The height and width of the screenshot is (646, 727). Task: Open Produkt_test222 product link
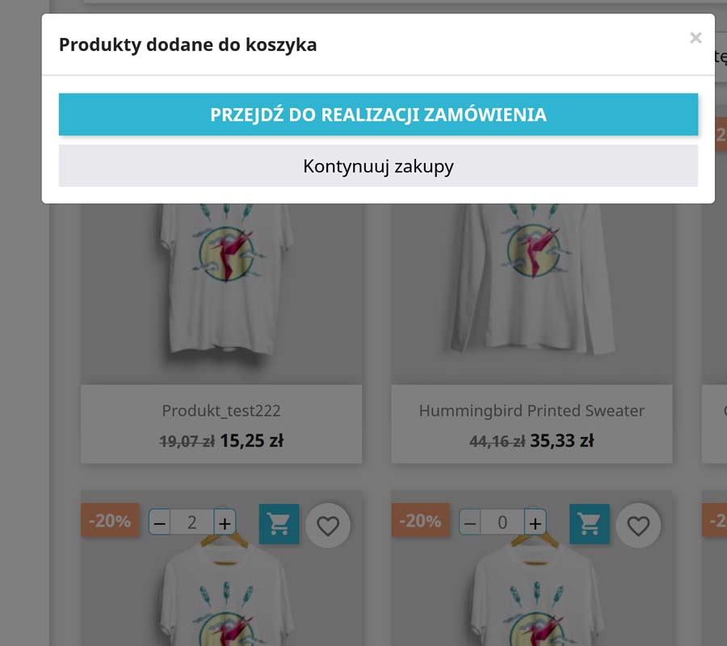tap(221, 410)
